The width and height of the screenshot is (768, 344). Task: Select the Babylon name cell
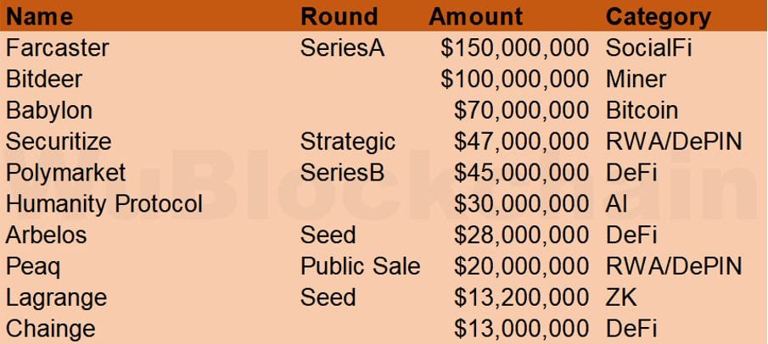(49, 110)
